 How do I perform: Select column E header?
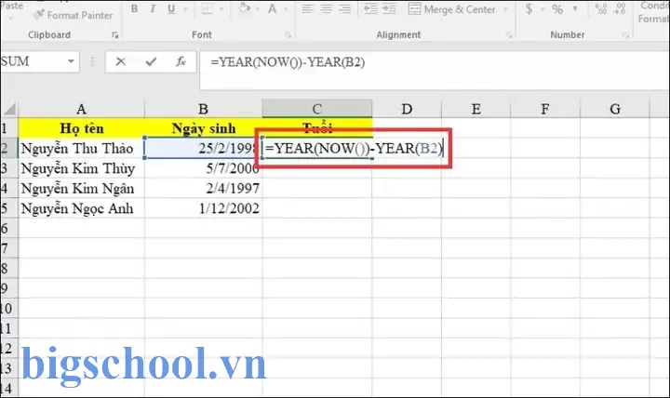476,109
